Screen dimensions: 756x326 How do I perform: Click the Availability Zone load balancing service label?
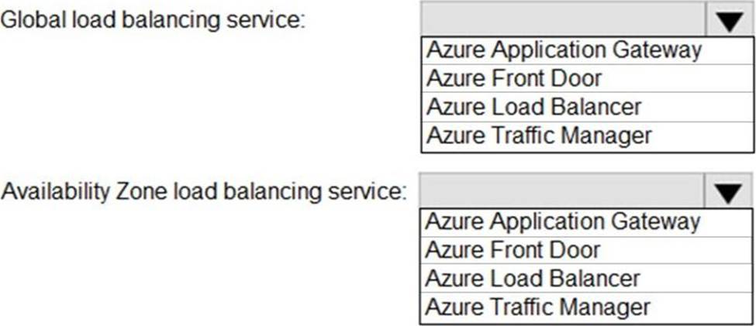201,192
